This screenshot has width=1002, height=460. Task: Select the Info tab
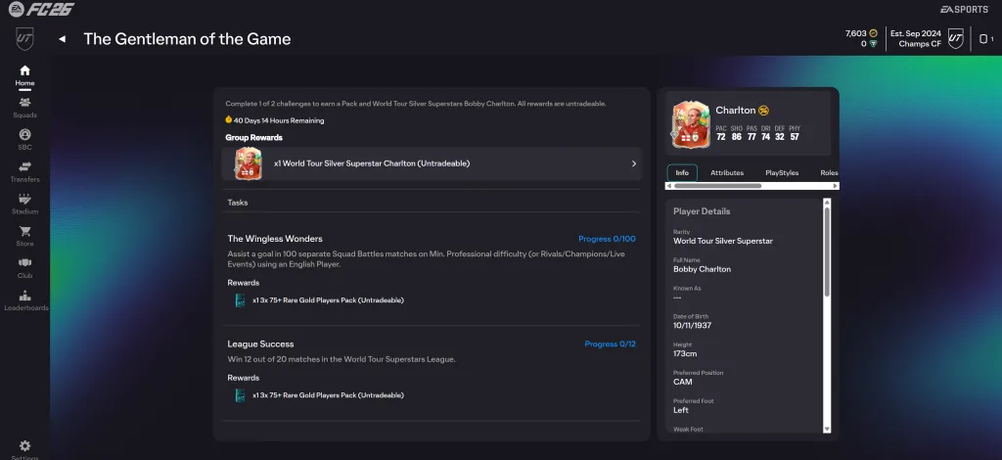pos(682,172)
